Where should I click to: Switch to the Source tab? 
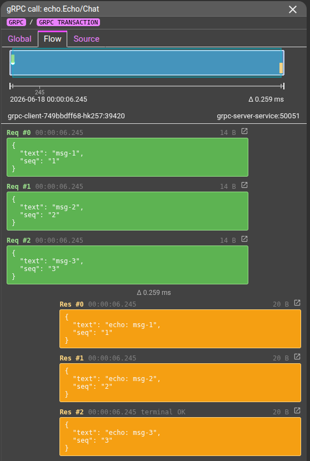pos(87,39)
